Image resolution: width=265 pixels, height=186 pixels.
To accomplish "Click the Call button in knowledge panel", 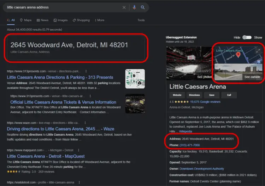I will (x=229, y=95).
